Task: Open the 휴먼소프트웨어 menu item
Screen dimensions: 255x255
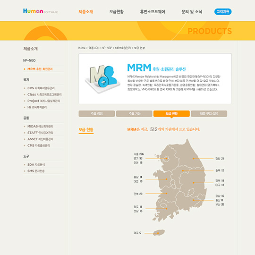Action: [153, 12]
